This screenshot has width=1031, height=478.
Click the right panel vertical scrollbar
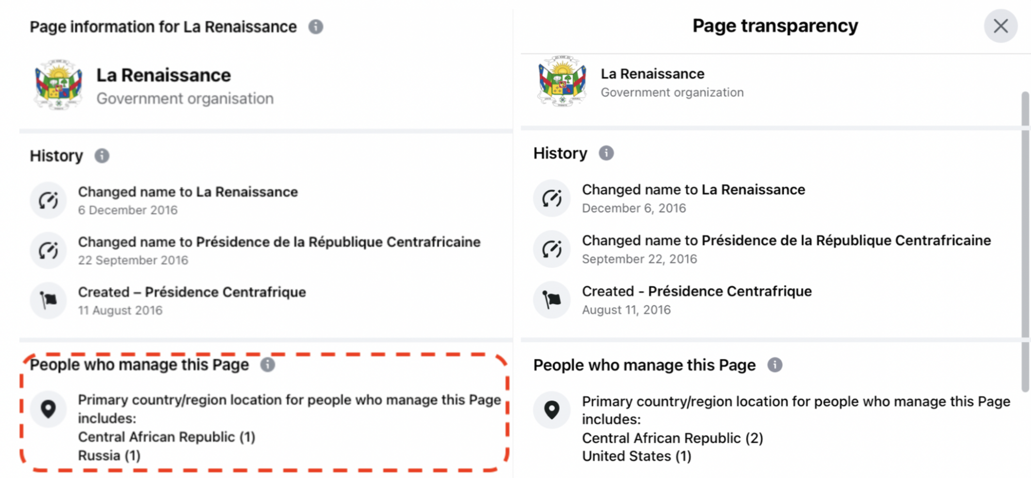[x=1025, y=241]
